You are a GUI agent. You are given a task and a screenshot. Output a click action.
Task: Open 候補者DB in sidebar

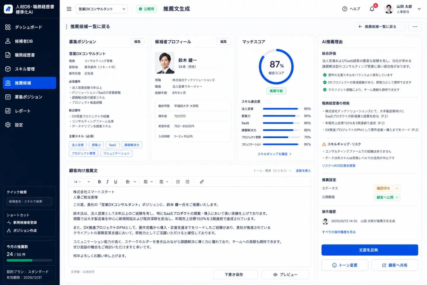29,41
